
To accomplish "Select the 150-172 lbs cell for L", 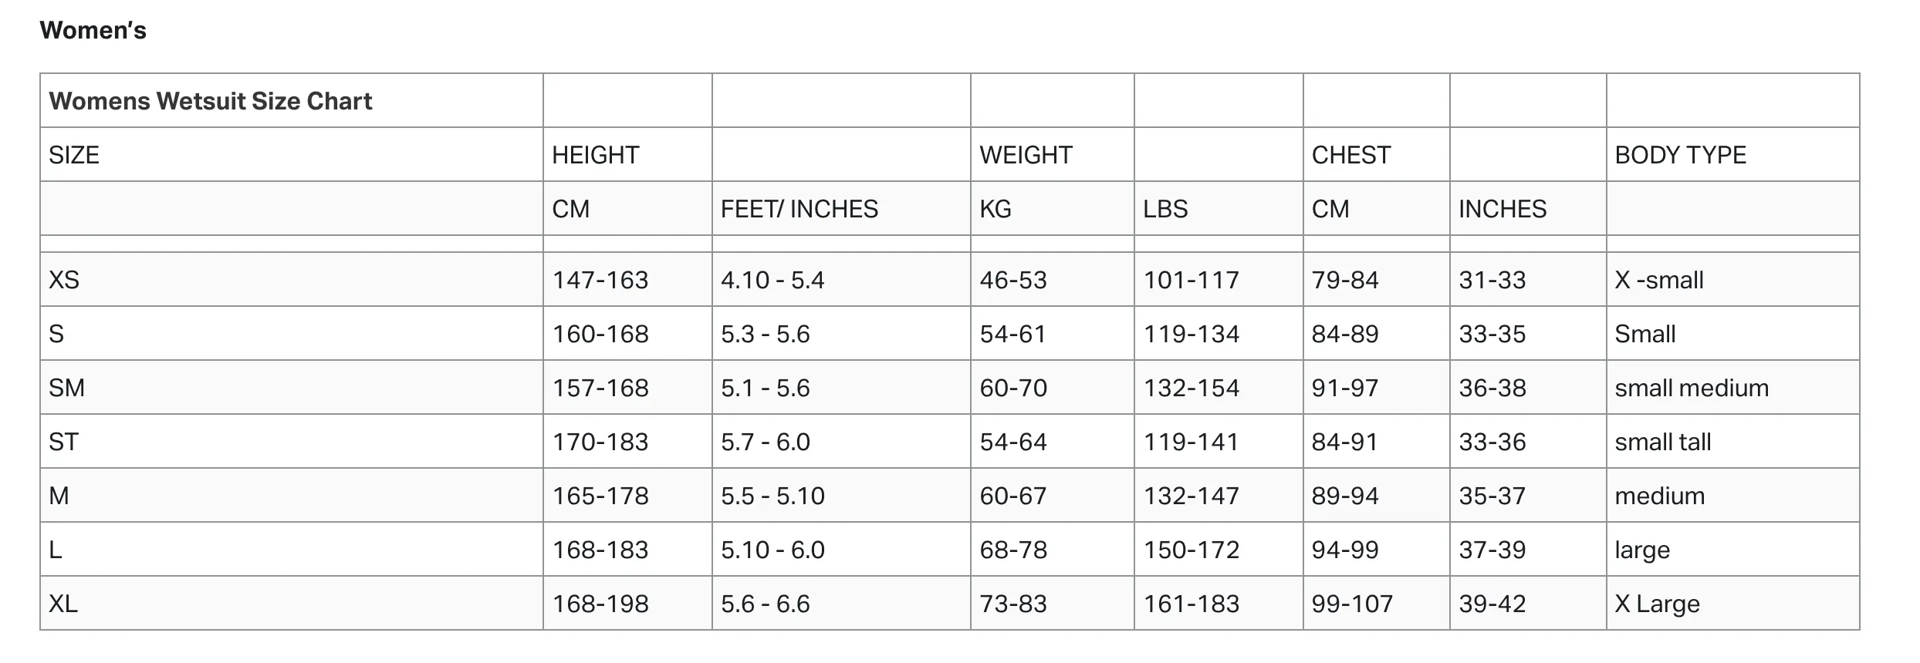I will pos(1219,549).
